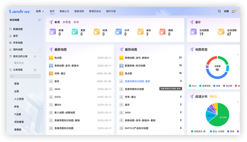Open the 智能公文 top menu
Screen dimensions: 247x142
64,11
